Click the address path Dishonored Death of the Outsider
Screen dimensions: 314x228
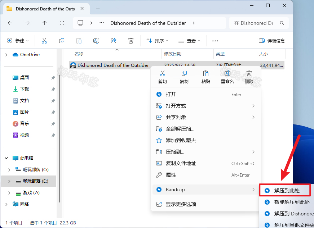coord(148,23)
